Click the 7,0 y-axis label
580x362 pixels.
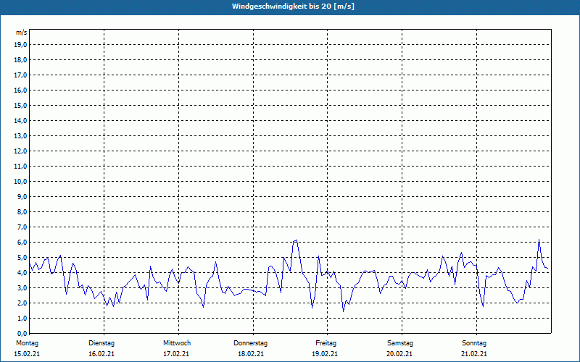pos(22,227)
